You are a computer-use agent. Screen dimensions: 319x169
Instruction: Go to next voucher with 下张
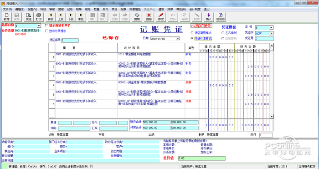tap(71, 17)
